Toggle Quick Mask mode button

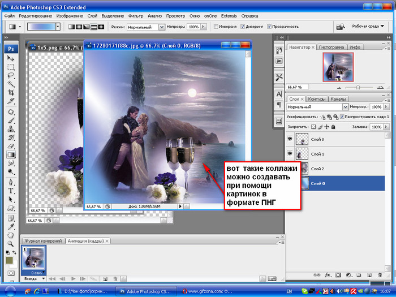(11, 273)
